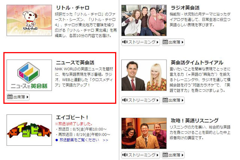Screen dimensions: 240x160
Task: Click the Little Charo dog logo thumbnail
Action: coord(29,20)
